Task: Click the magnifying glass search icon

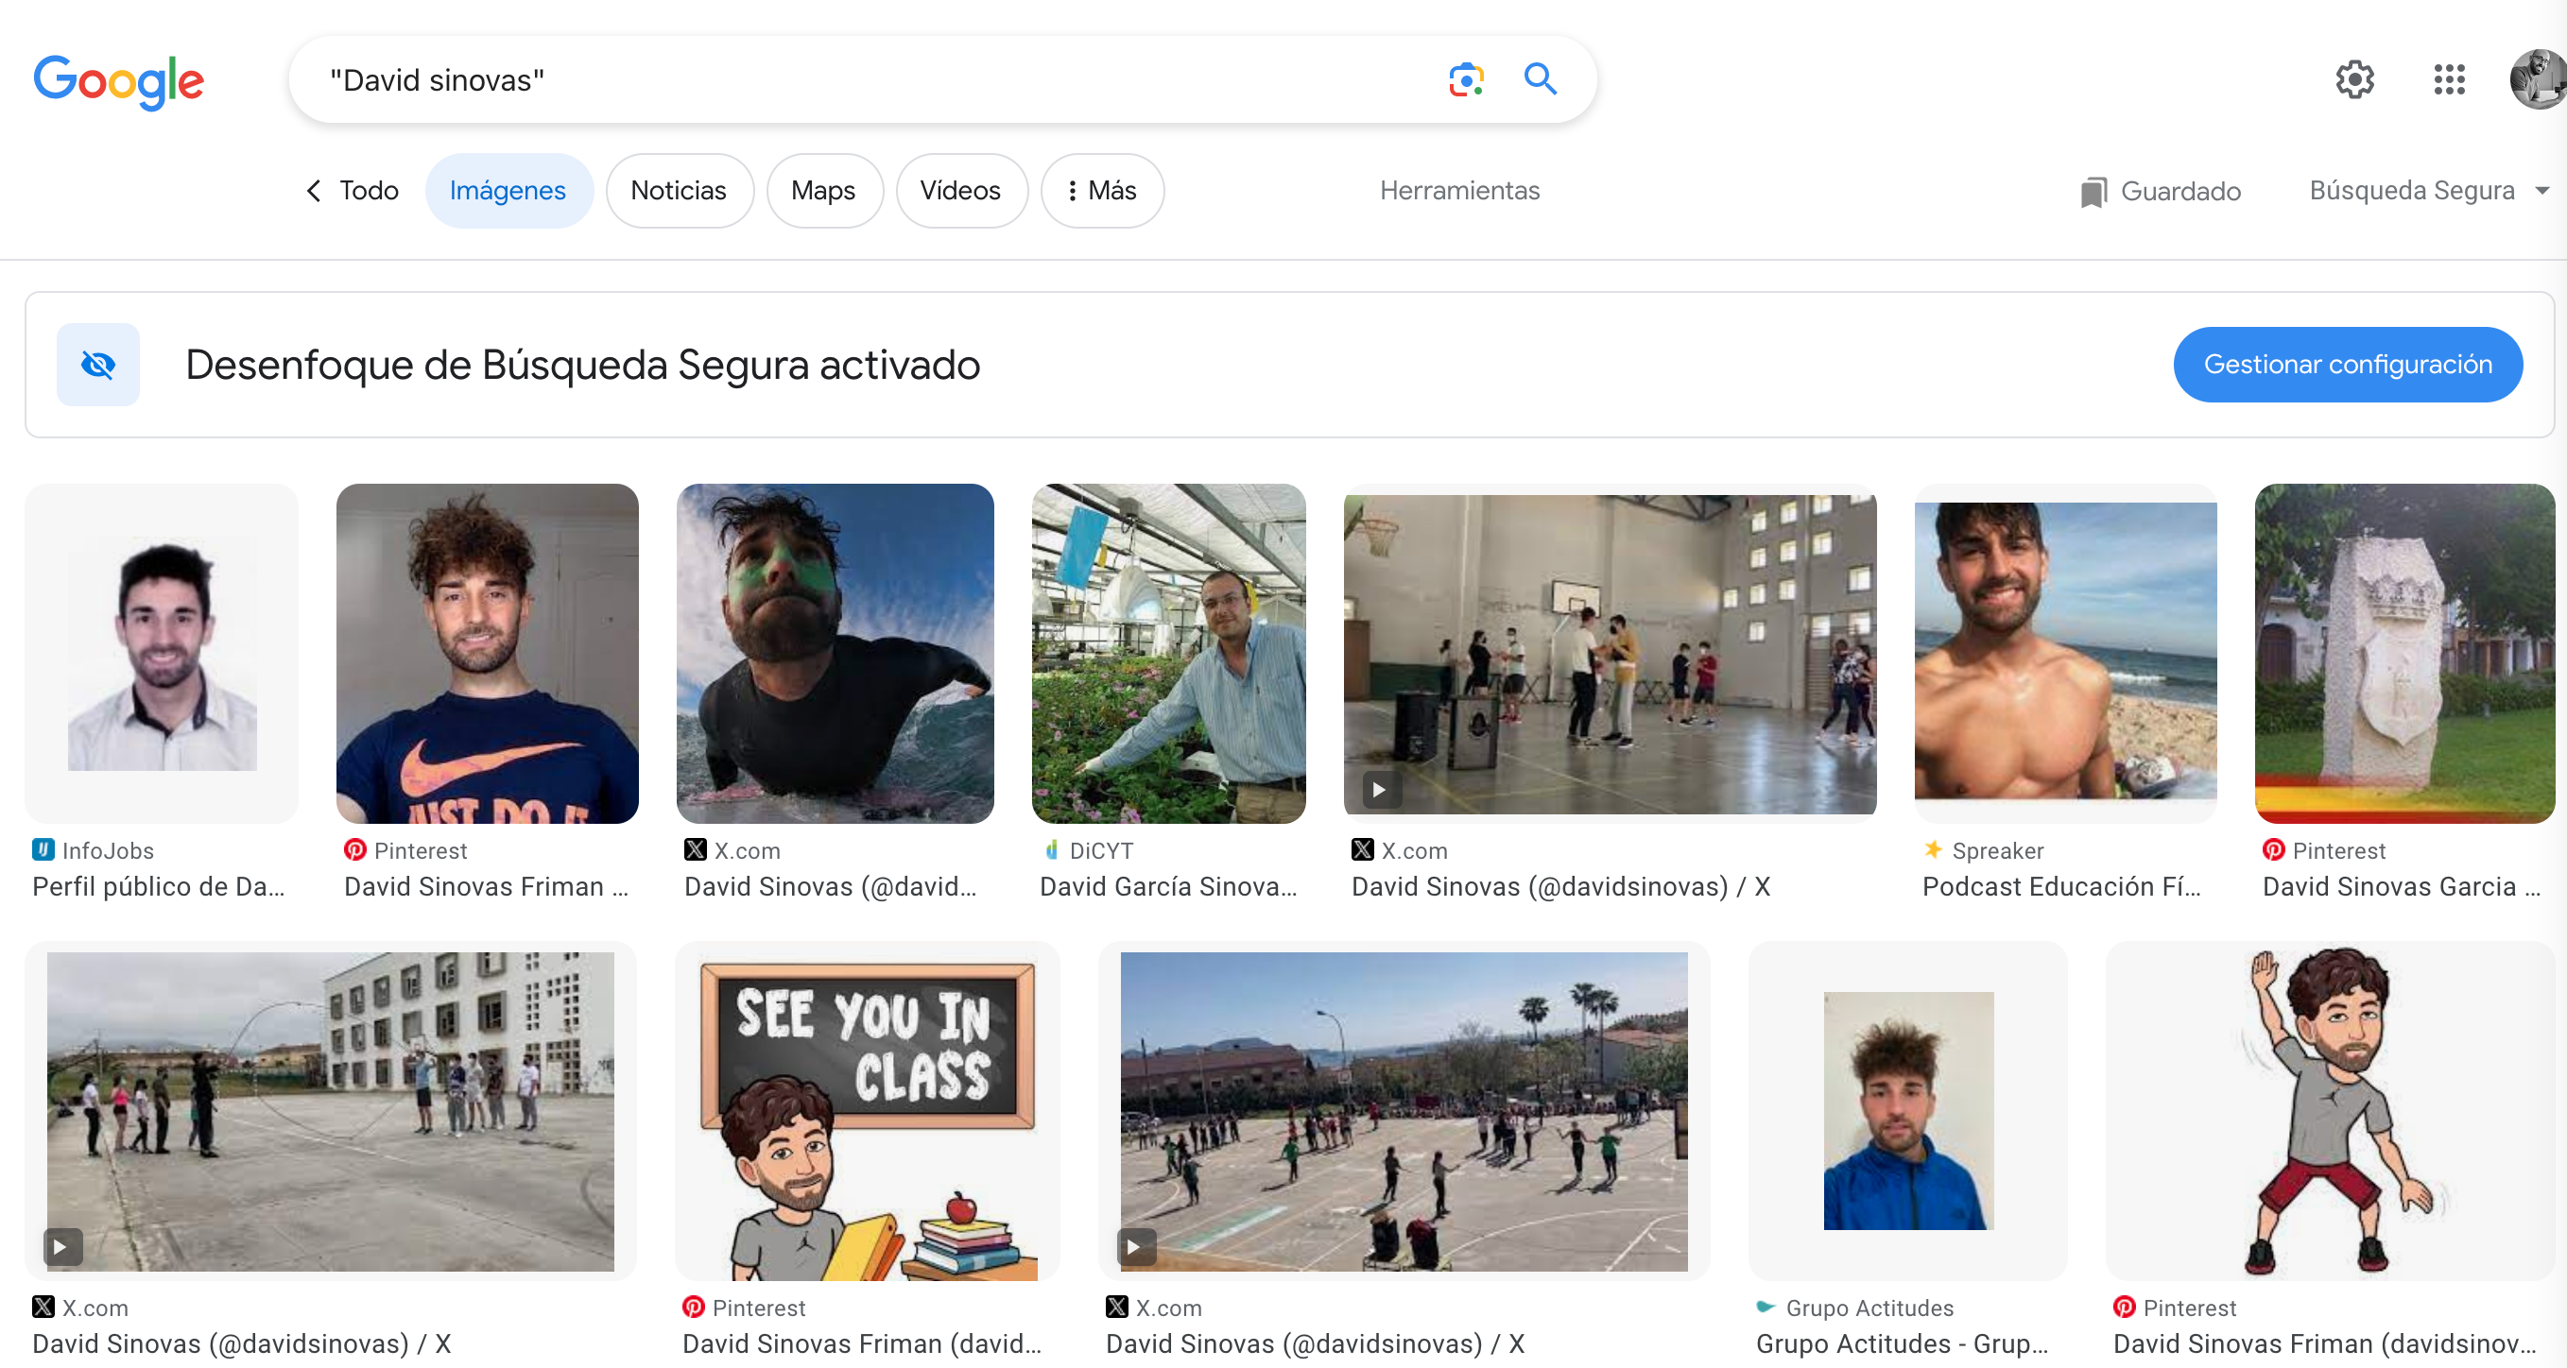Action: coord(1540,78)
